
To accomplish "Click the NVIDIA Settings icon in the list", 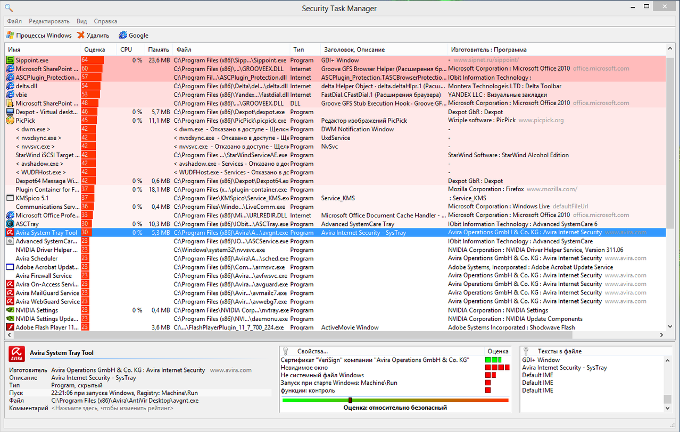I will 10,310.
